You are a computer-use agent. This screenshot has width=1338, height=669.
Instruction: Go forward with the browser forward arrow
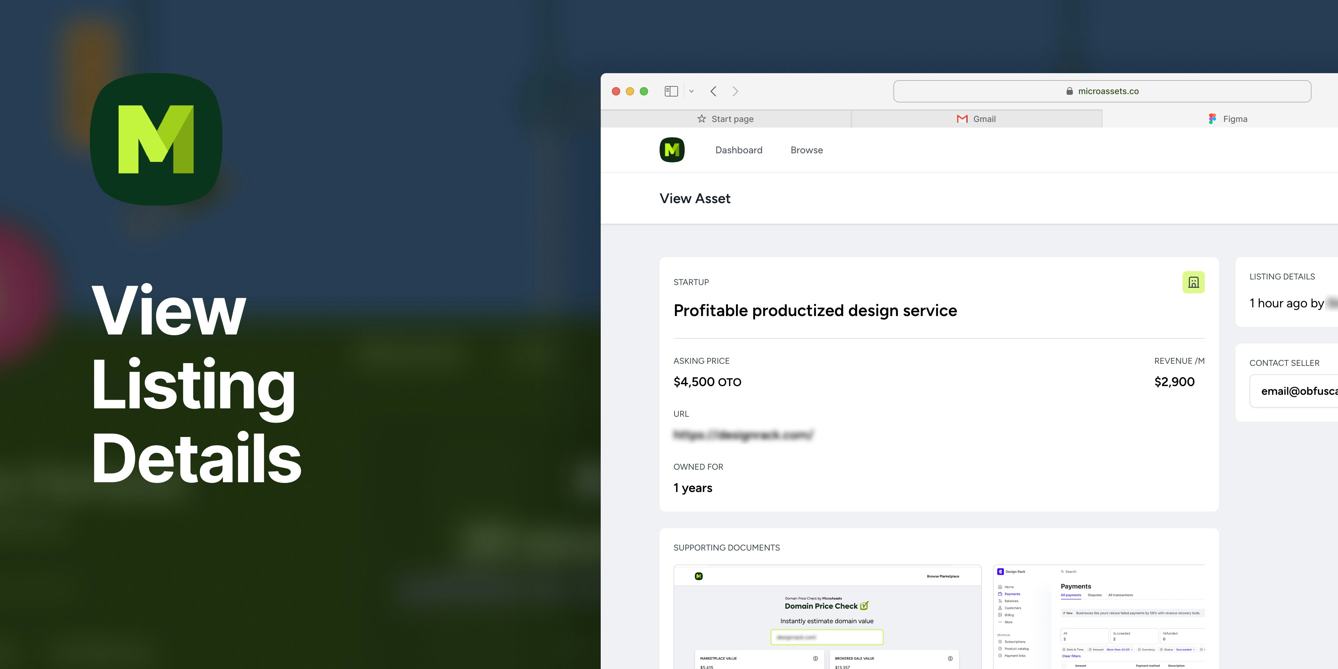[735, 91]
